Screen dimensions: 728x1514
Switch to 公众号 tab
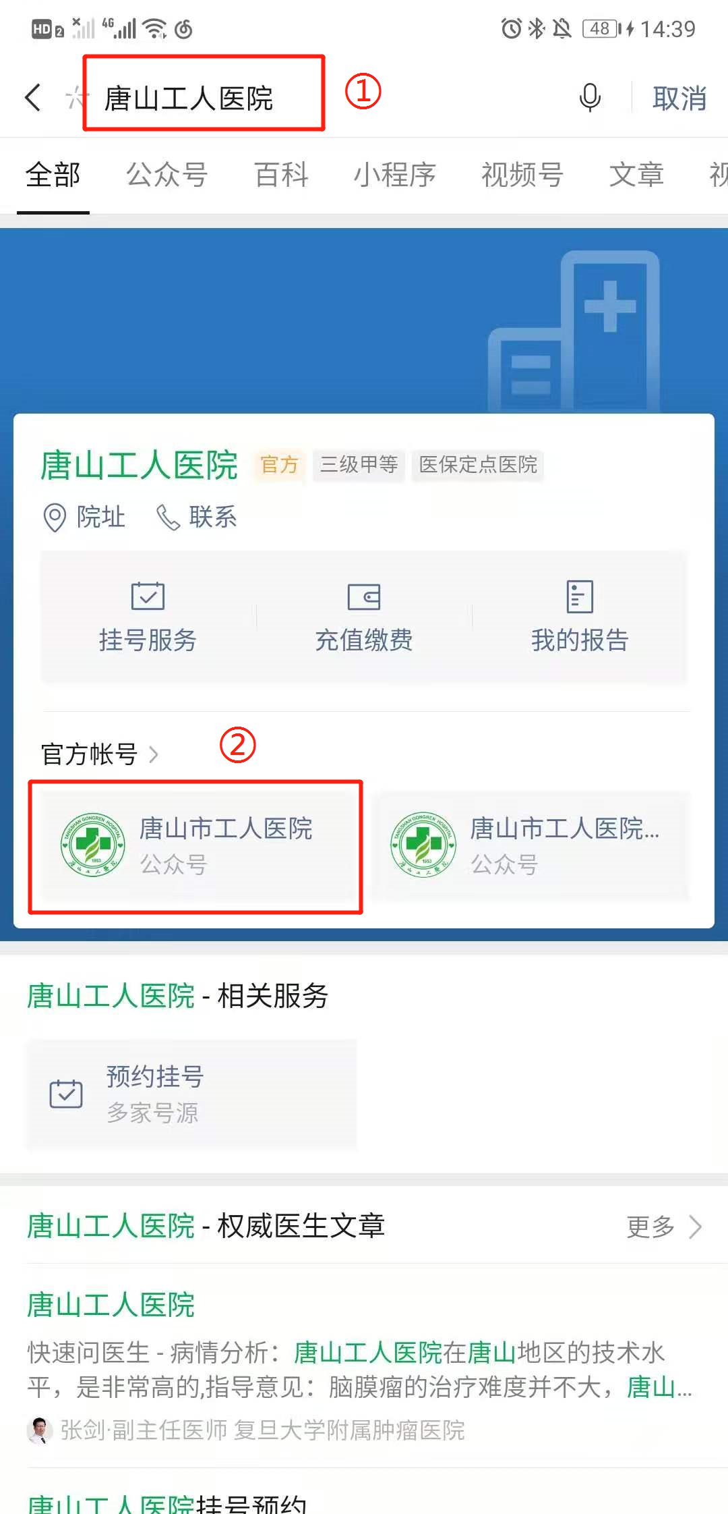coord(167,175)
